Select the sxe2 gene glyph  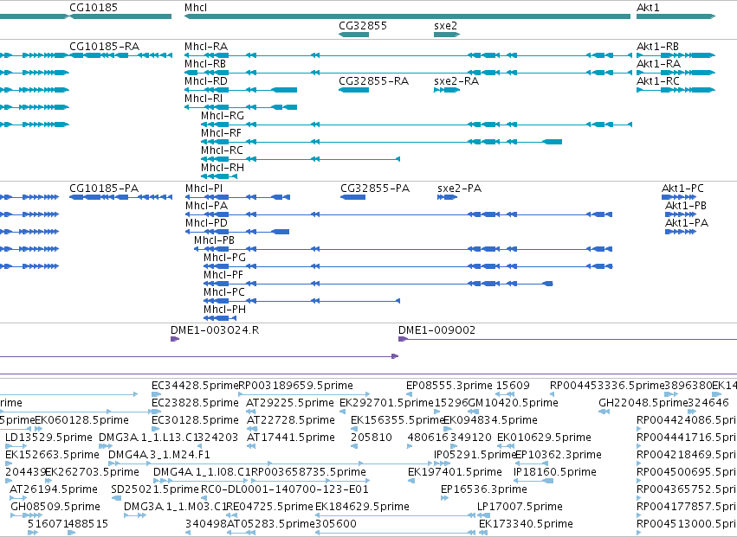(x=447, y=35)
